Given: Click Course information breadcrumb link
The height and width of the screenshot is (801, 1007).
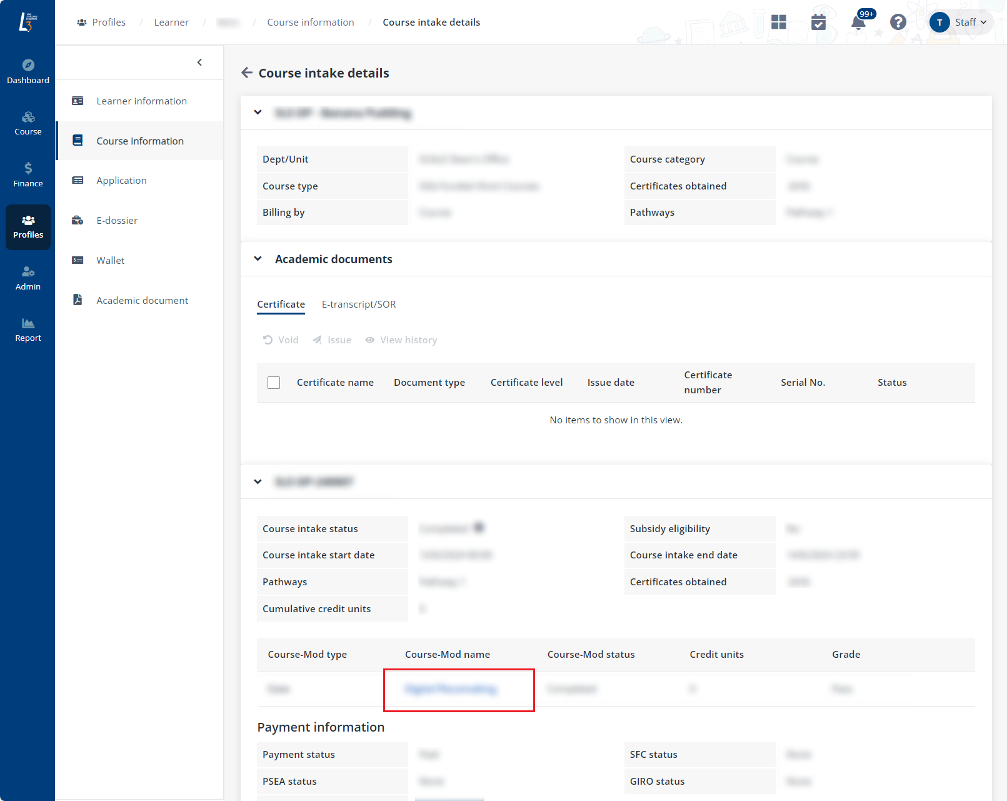Looking at the screenshot, I should coord(310,23).
